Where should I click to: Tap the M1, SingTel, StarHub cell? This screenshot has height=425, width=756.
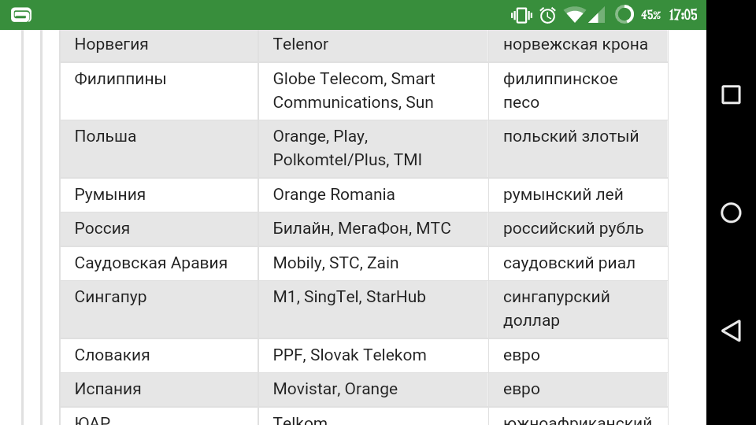(373, 309)
